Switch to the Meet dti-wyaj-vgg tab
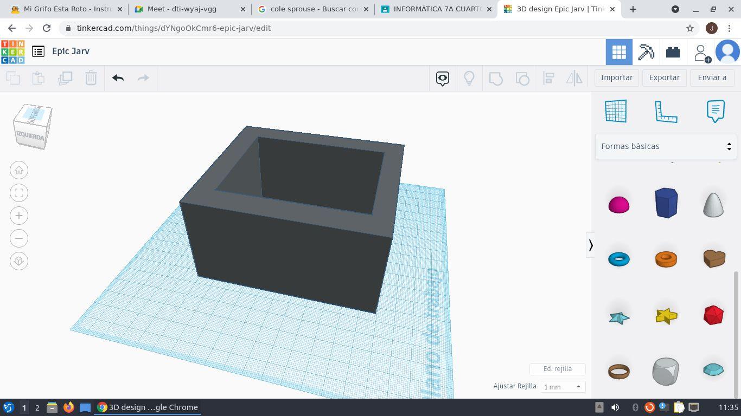Image resolution: width=741 pixels, height=416 pixels. click(x=190, y=9)
